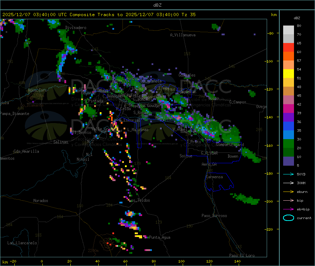Click the Goudge place label

[153, 106]
